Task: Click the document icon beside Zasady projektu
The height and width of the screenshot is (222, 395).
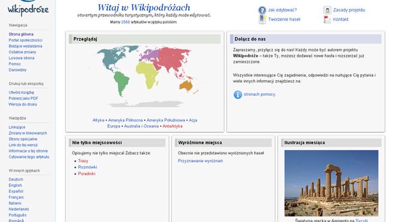Action: tap(327, 10)
